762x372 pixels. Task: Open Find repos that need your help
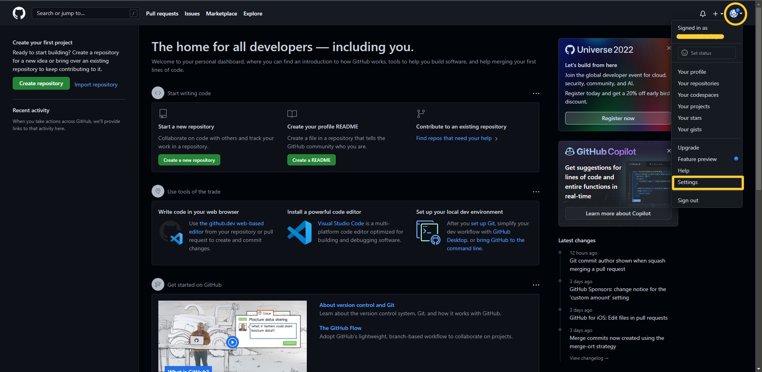457,138
